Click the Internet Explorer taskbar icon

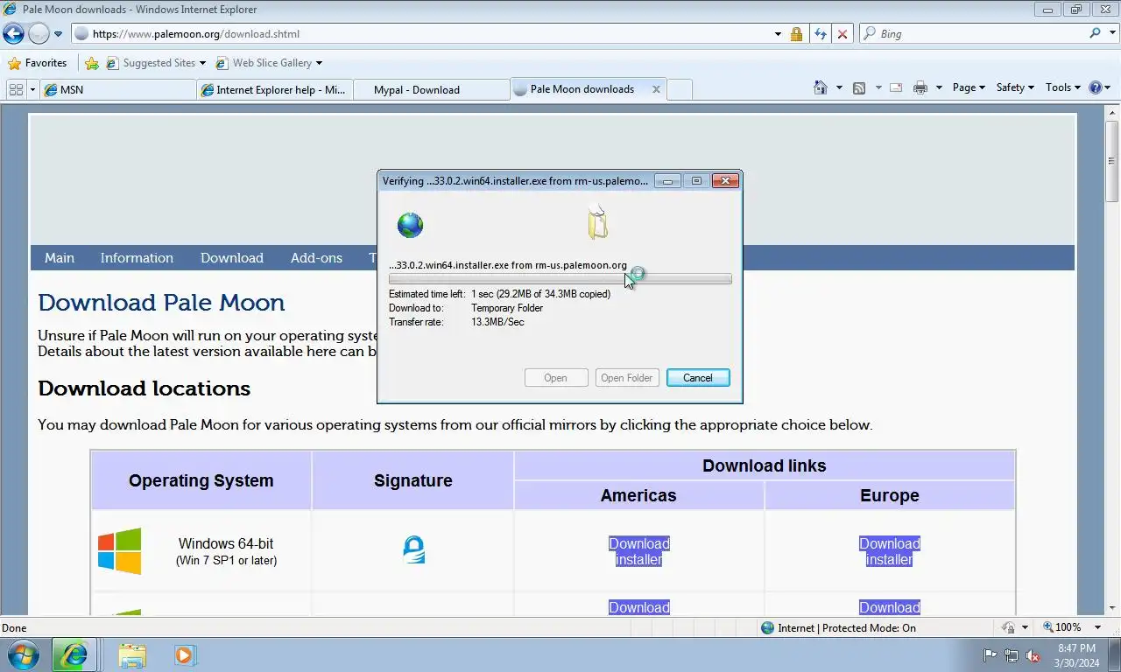tap(74, 654)
